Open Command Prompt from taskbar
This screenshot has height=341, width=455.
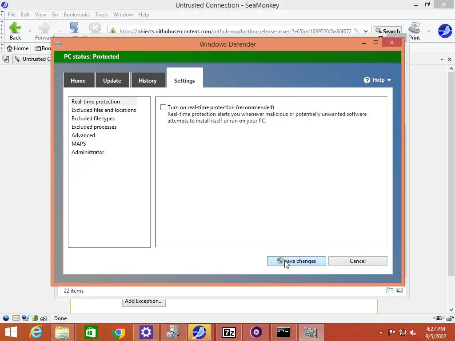tap(283, 332)
